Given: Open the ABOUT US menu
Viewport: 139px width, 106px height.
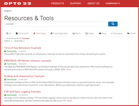Looking at the screenshot, I should coord(93,4).
